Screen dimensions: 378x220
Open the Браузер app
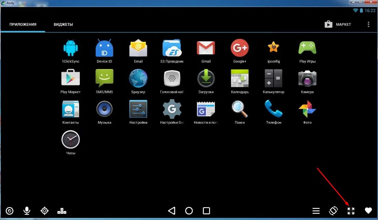click(138, 78)
